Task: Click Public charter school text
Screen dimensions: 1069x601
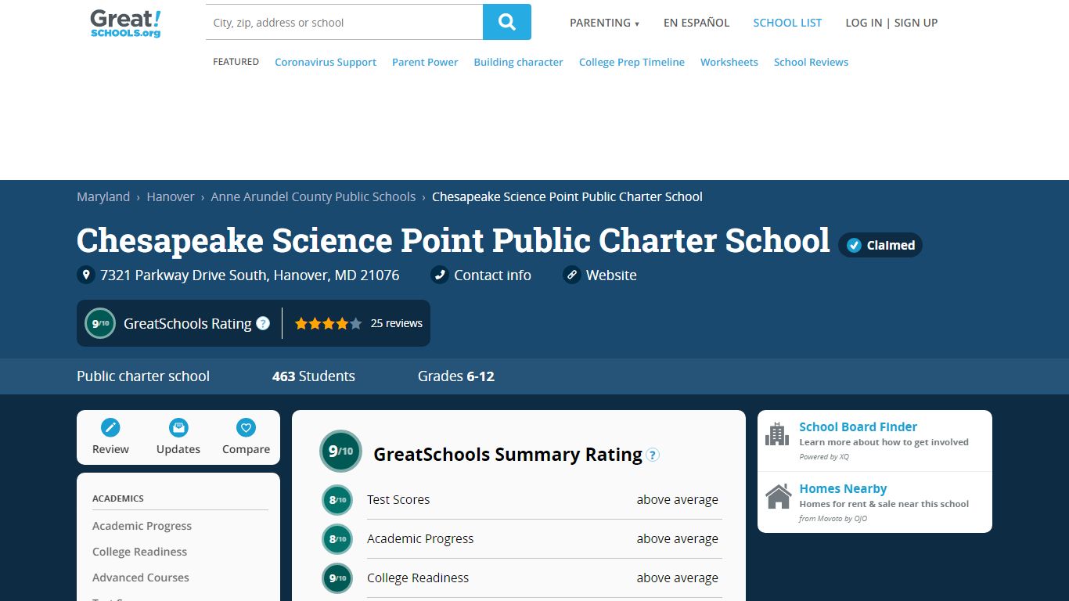Action: (143, 376)
